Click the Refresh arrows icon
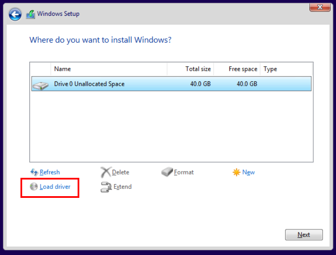This screenshot has height=255, width=336. tap(34, 172)
